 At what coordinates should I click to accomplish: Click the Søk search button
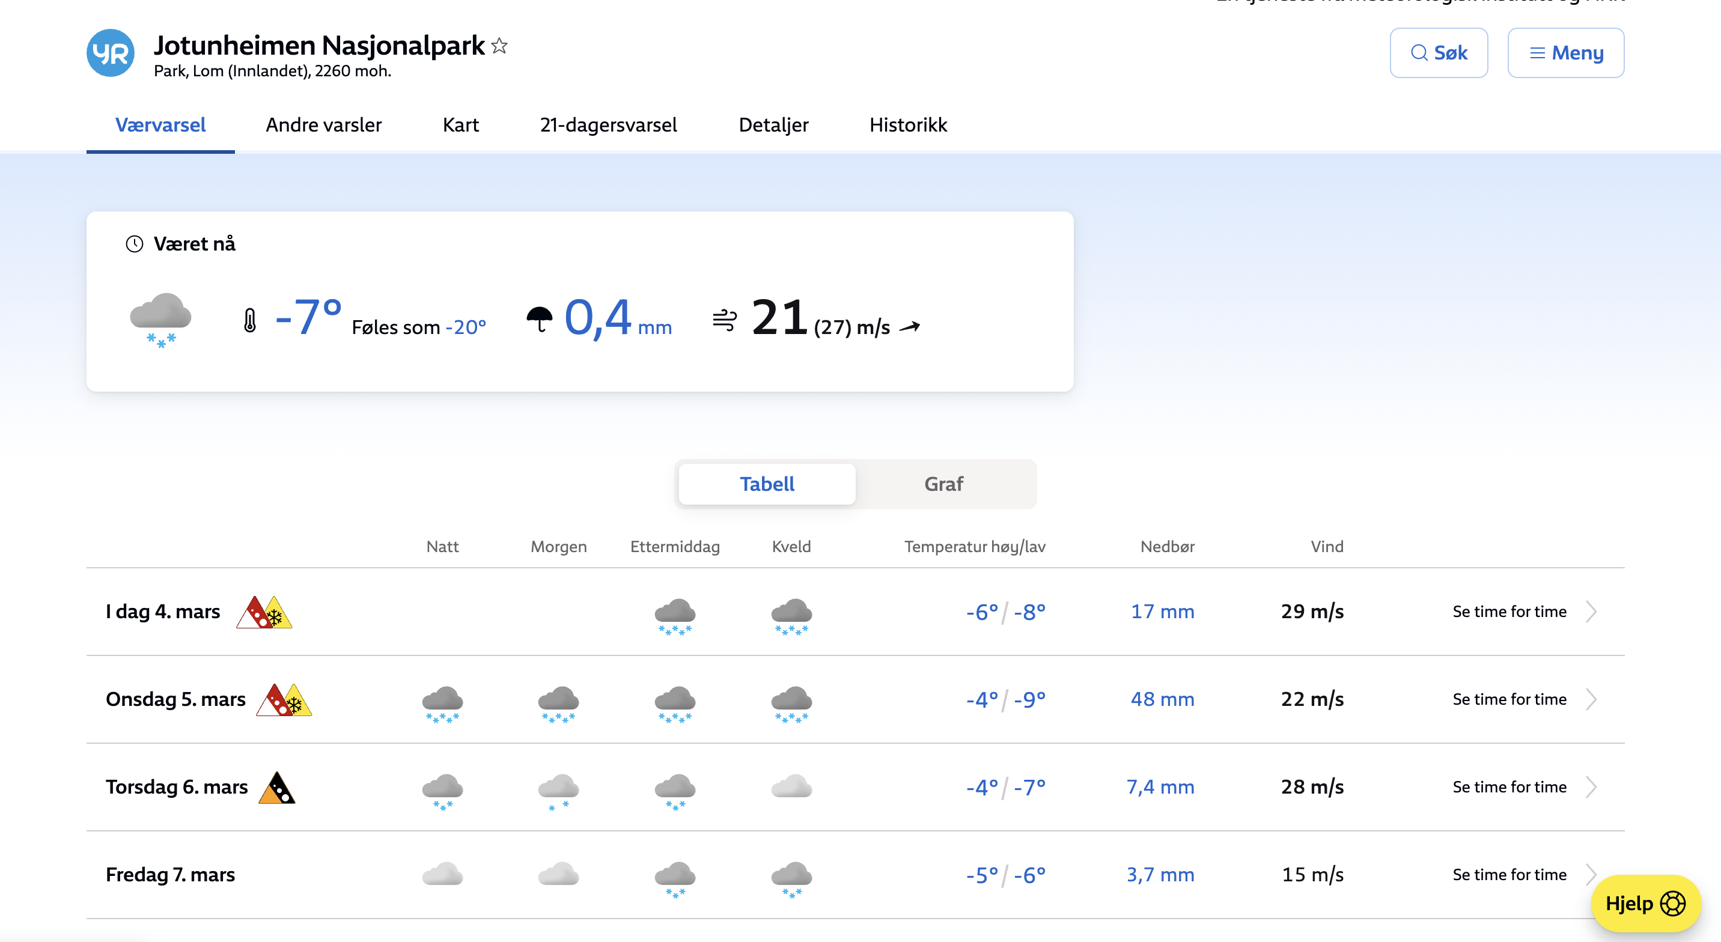click(1439, 53)
